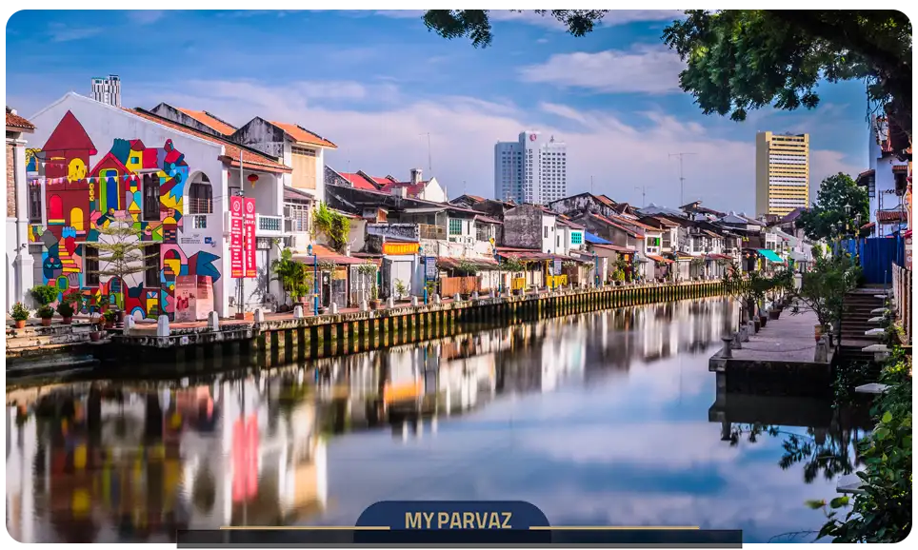Click the red vertical banners on the pole
918x550 pixels.
pos(242,237)
